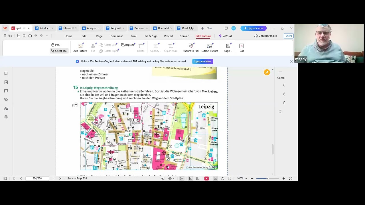Redo the last action
365x205 pixels.
tap(41, 36)
